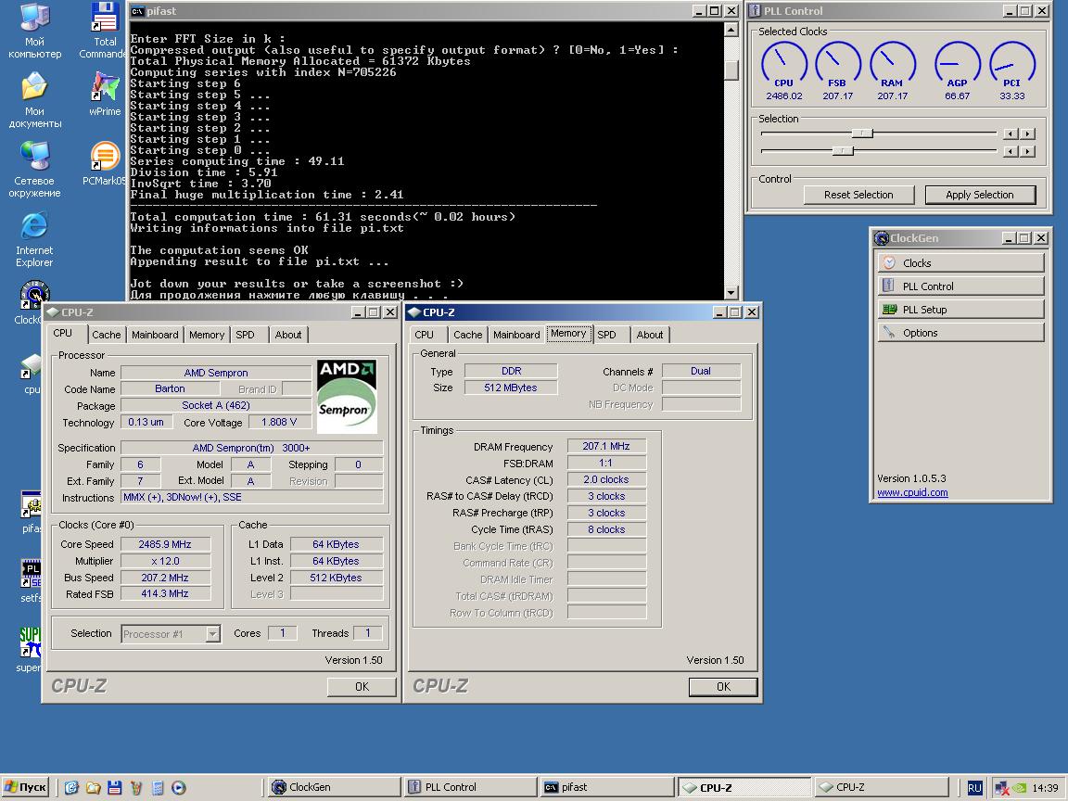Click the Internet Explorer quick launch icon
This screenshot has height=801, width=1068.
coord(71,787)
